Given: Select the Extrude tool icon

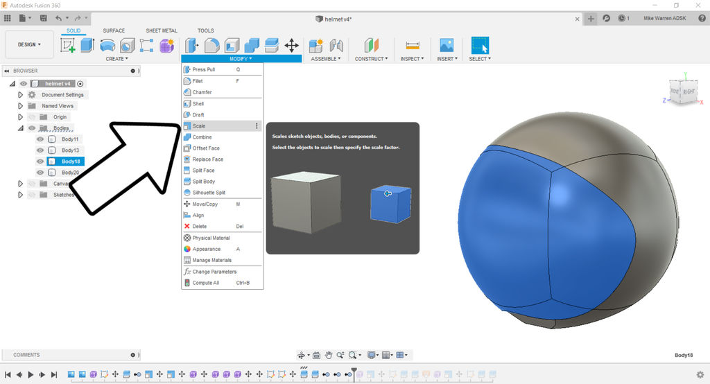Looking at the screenshot, I should (87, 45).
